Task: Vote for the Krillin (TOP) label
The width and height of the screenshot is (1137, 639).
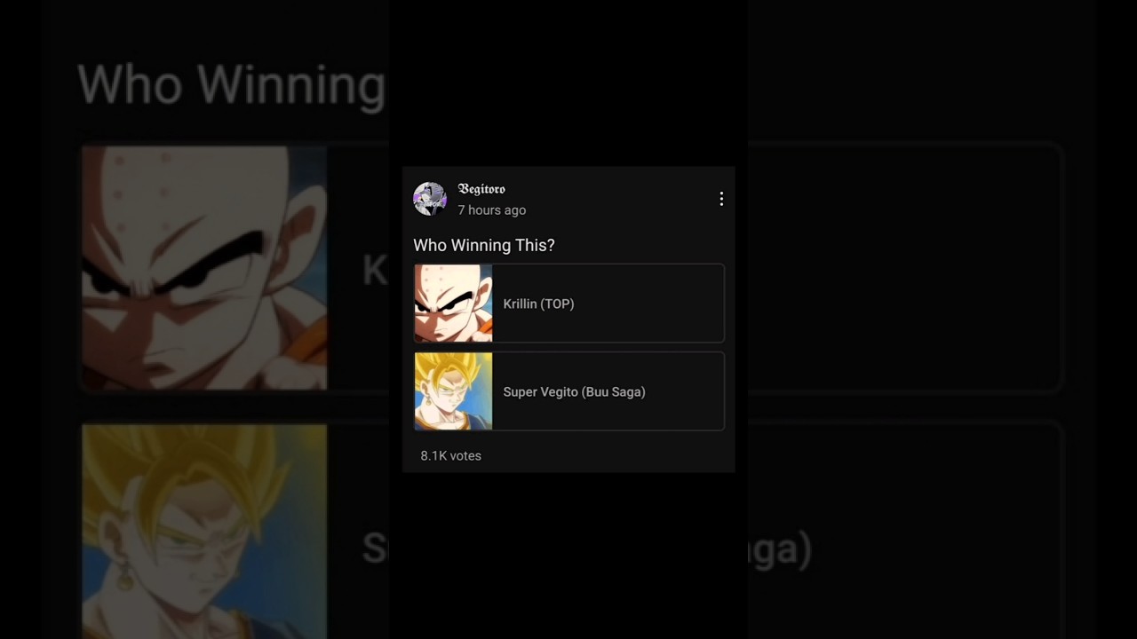Action: (538, 304)
